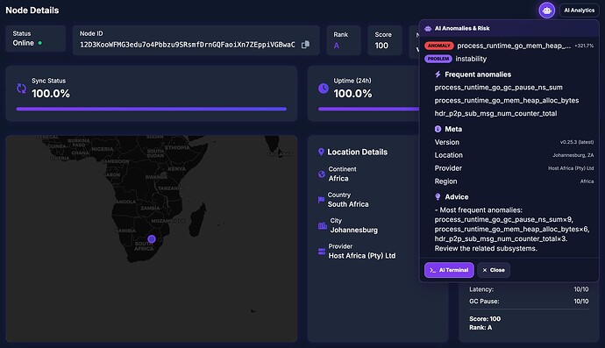Image resolution: width=605 pixels, height=348 pixels.
Task: Click the Uptime clock icon
Action: [x=324, y=89]
